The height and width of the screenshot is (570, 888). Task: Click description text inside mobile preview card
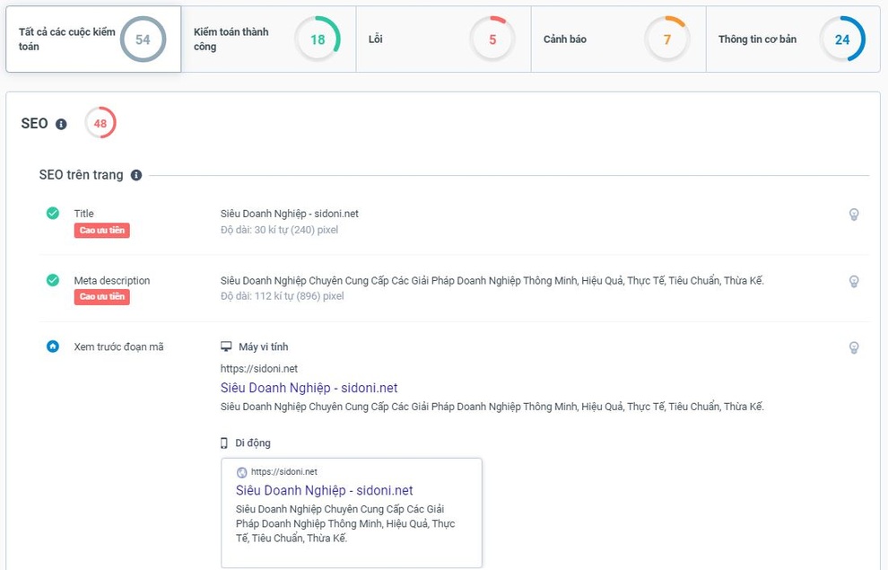point(345,523)
